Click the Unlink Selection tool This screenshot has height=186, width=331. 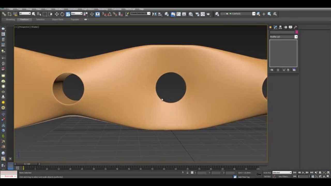click(10, 14)
